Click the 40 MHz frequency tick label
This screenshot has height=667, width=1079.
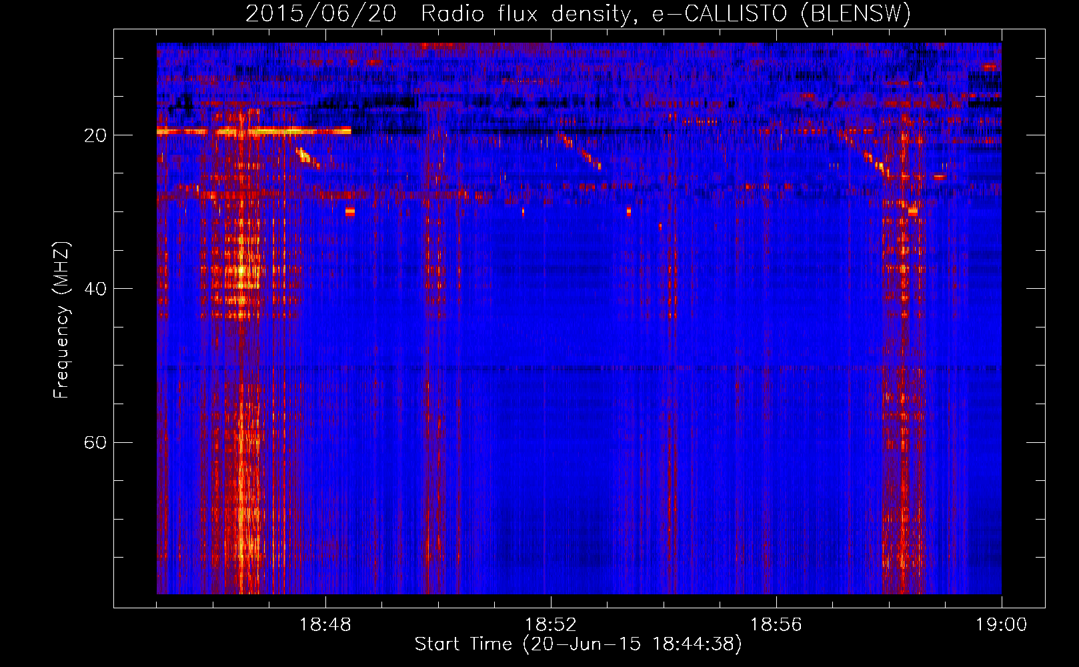point(95,289)
